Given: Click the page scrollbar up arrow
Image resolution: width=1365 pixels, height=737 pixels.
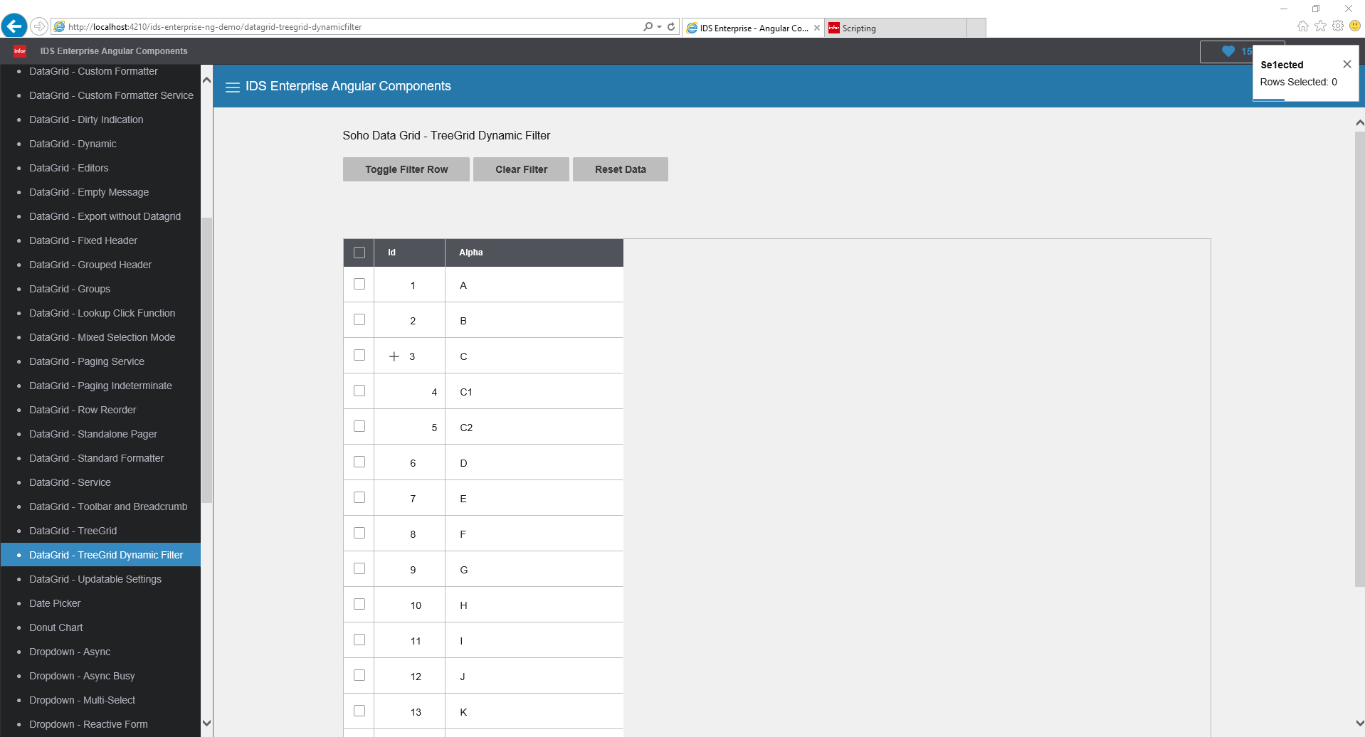Looking at the screenshot, I should click(x=1359, y=122).
